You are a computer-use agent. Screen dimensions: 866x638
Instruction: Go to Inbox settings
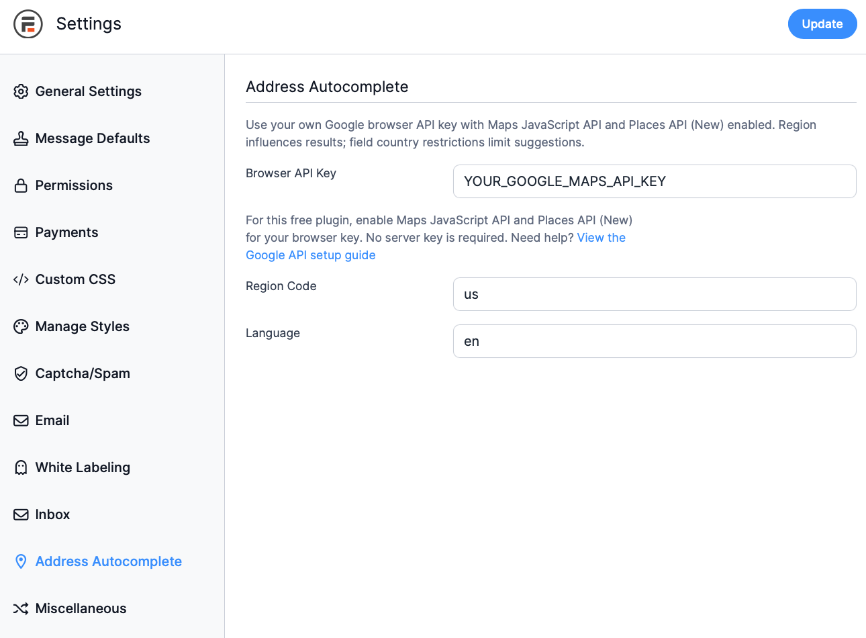tap(52, 514)
